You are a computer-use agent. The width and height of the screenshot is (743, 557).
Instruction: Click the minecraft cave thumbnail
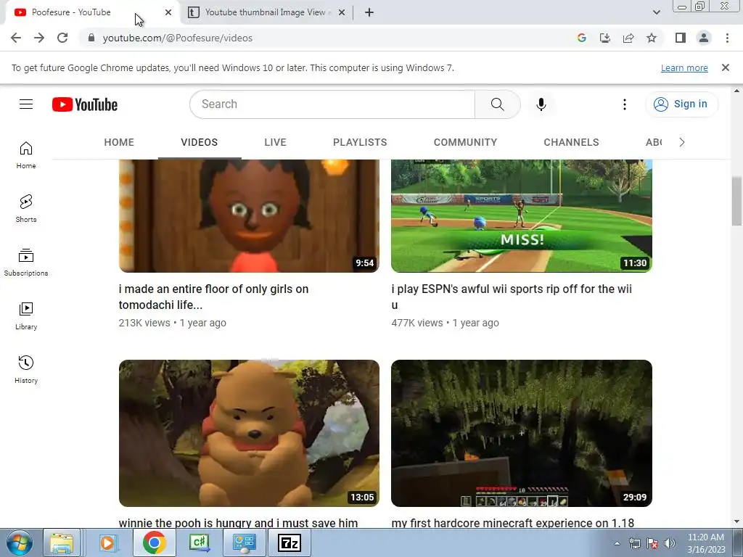pos(522,434)
